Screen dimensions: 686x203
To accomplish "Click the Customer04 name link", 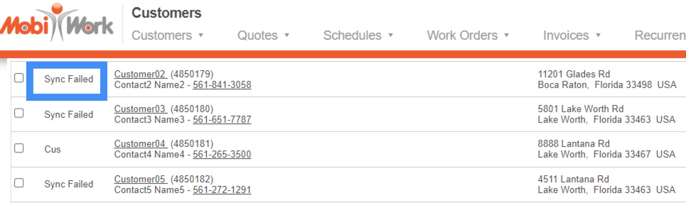I will tap(140, 144).
